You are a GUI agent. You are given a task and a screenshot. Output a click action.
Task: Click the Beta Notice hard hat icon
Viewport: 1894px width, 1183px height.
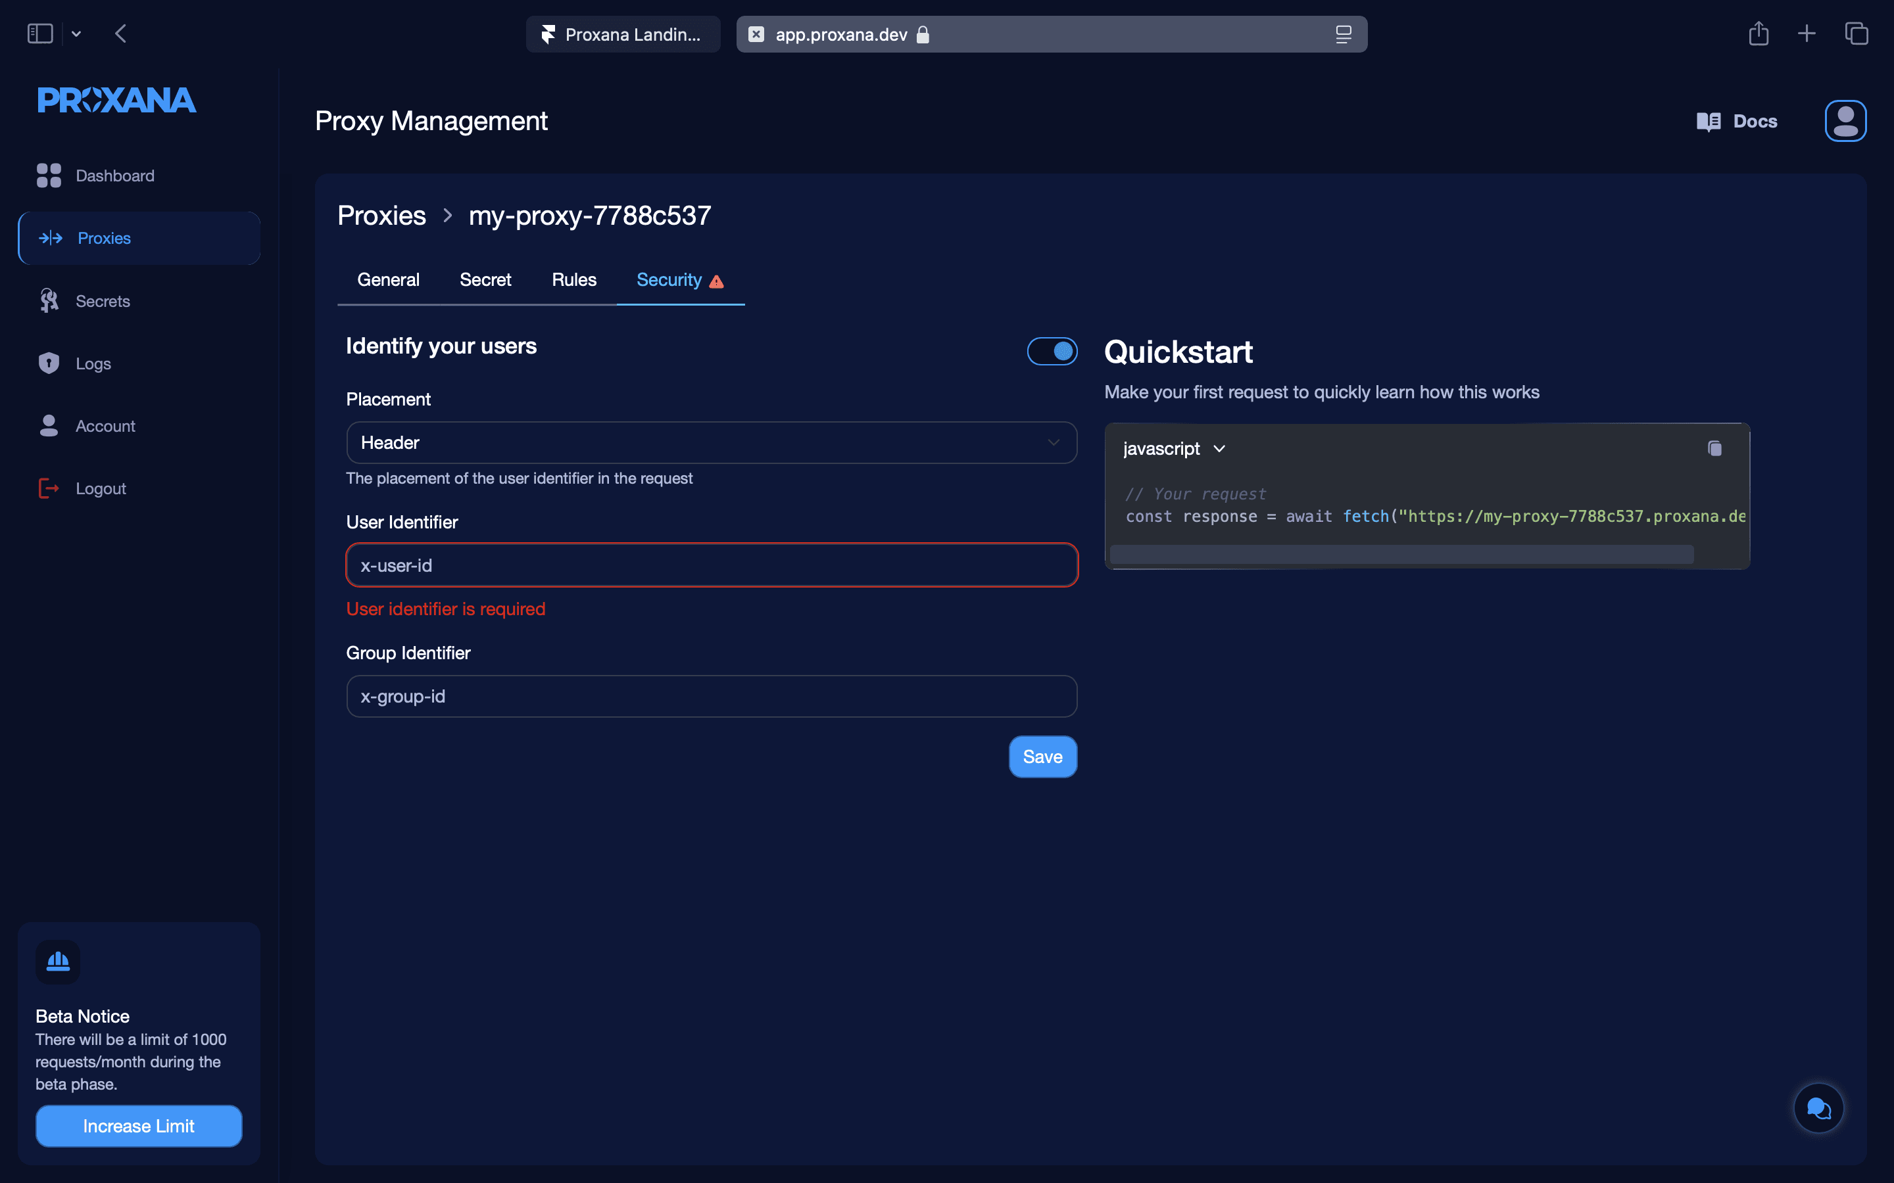pos(58,962)
